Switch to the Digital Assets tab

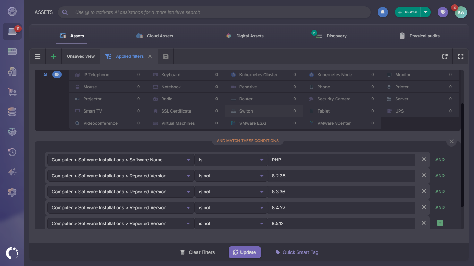[x=245, y=36]
